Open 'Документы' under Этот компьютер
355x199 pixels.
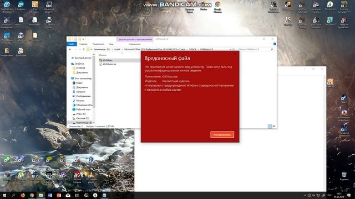[x=80, y=87]
